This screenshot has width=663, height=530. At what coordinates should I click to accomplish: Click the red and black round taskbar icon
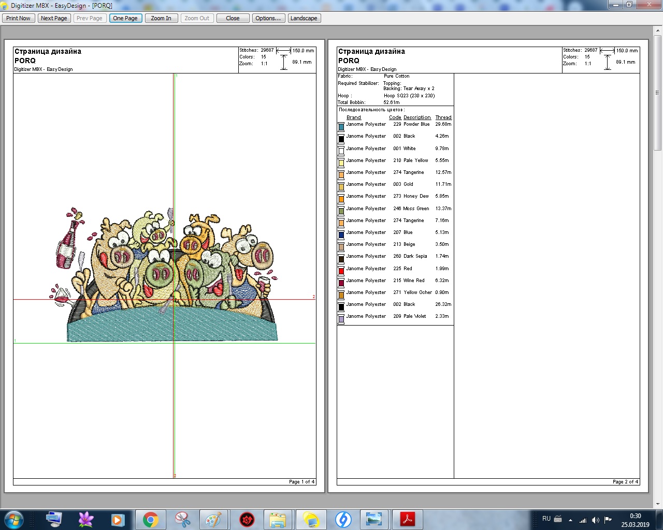coord(247,519)
